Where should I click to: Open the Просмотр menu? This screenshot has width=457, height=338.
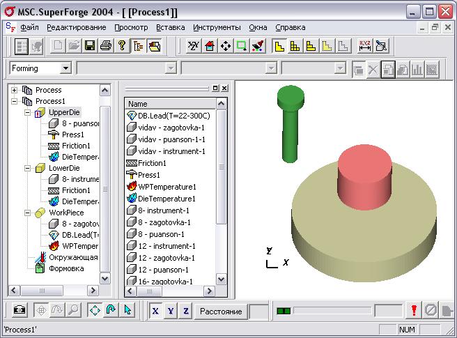131,27
